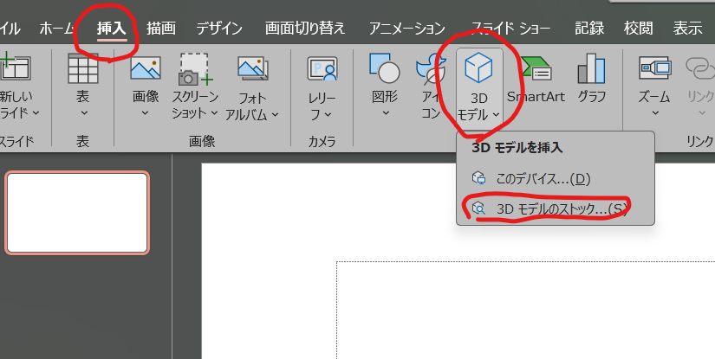Expand the 画像 dropdown arrow
The width and height of the screenshot is (715, 359).
point(145,113)
